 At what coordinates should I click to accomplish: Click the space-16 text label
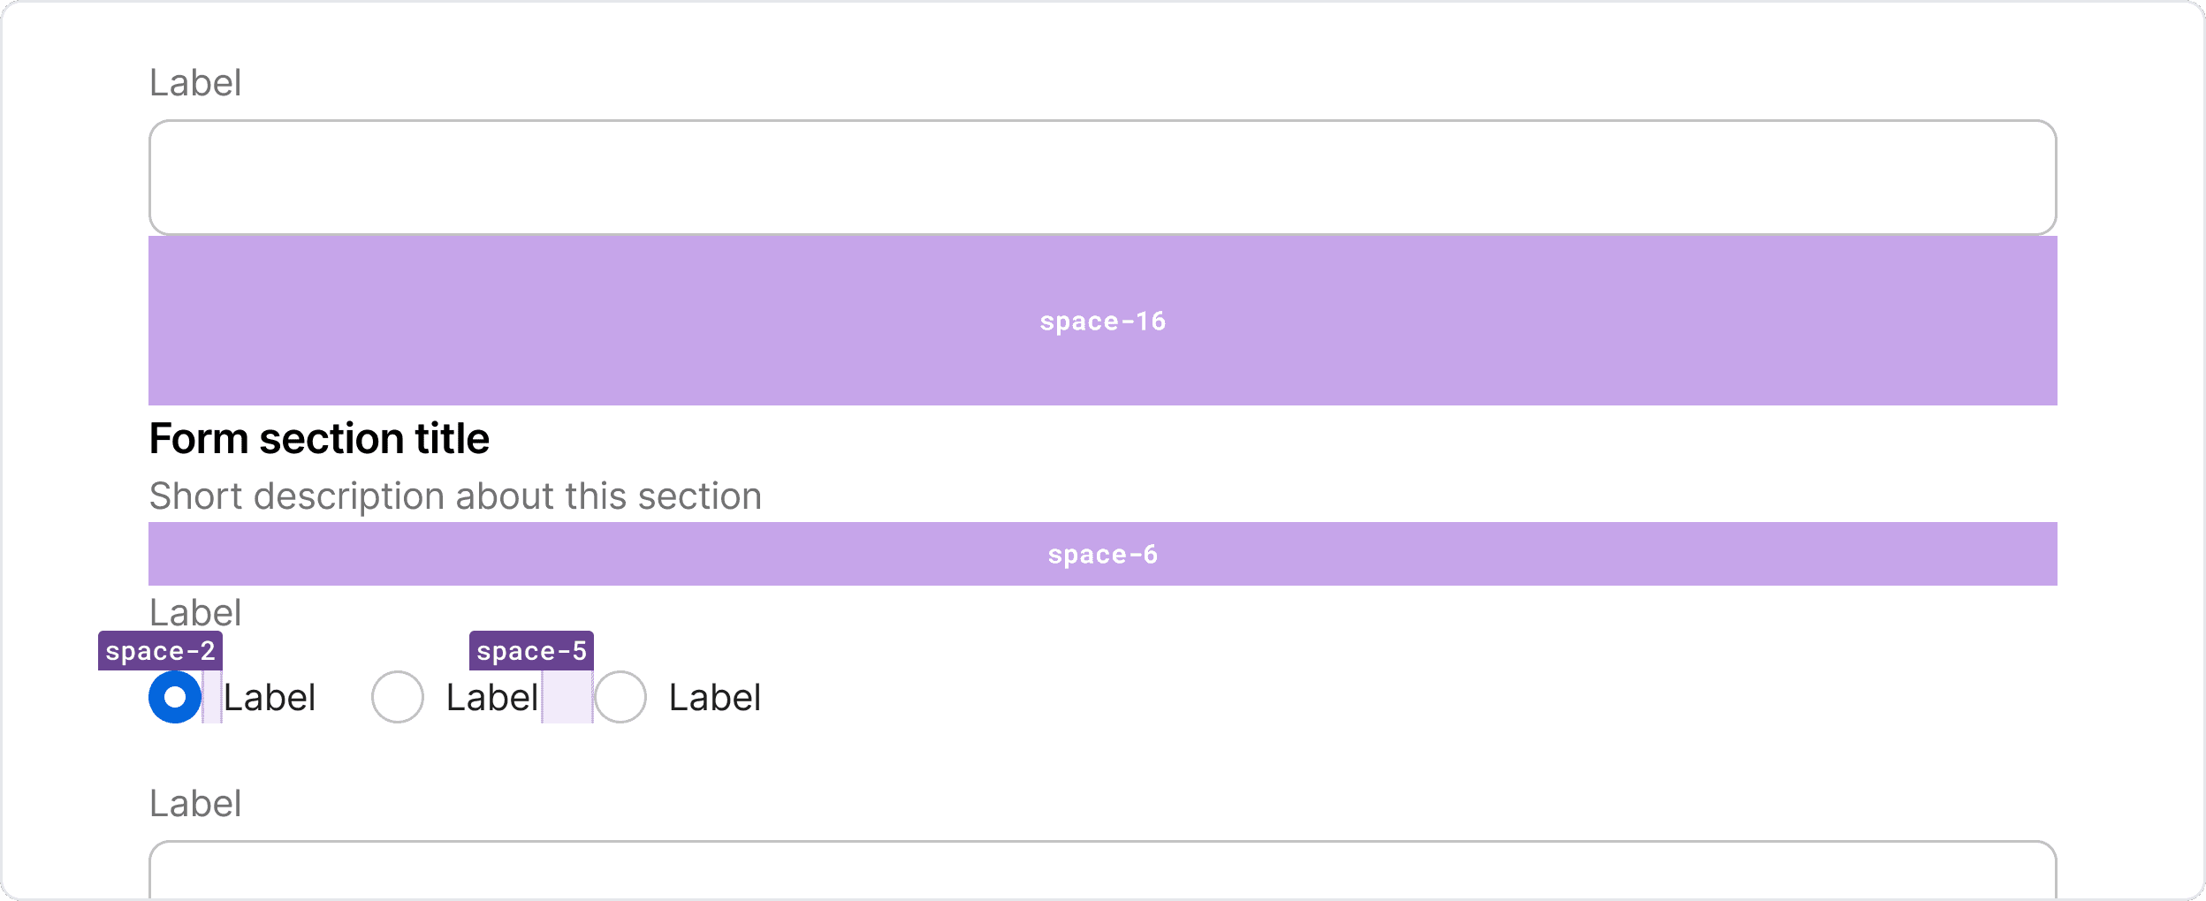click(1102, 322)
